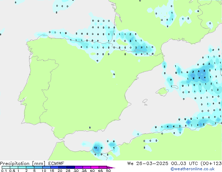Select the 30–35 mm purple legend swatch

pyautogui.click(x=78, y=167)
